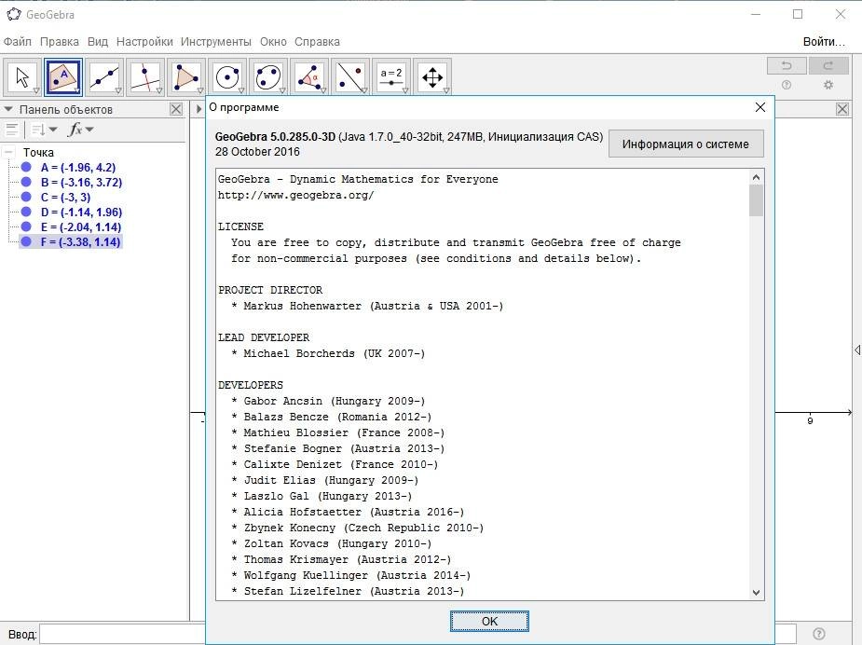The image size is (862, 645).
Task: Click the Информация о системе button
Action: point(686,144)
